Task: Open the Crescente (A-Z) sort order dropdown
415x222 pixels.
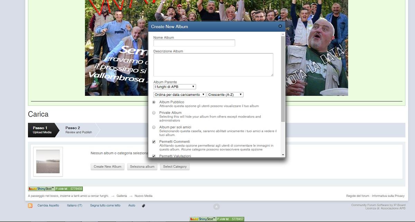Action: pyautogui.click(x=225, y=94)
